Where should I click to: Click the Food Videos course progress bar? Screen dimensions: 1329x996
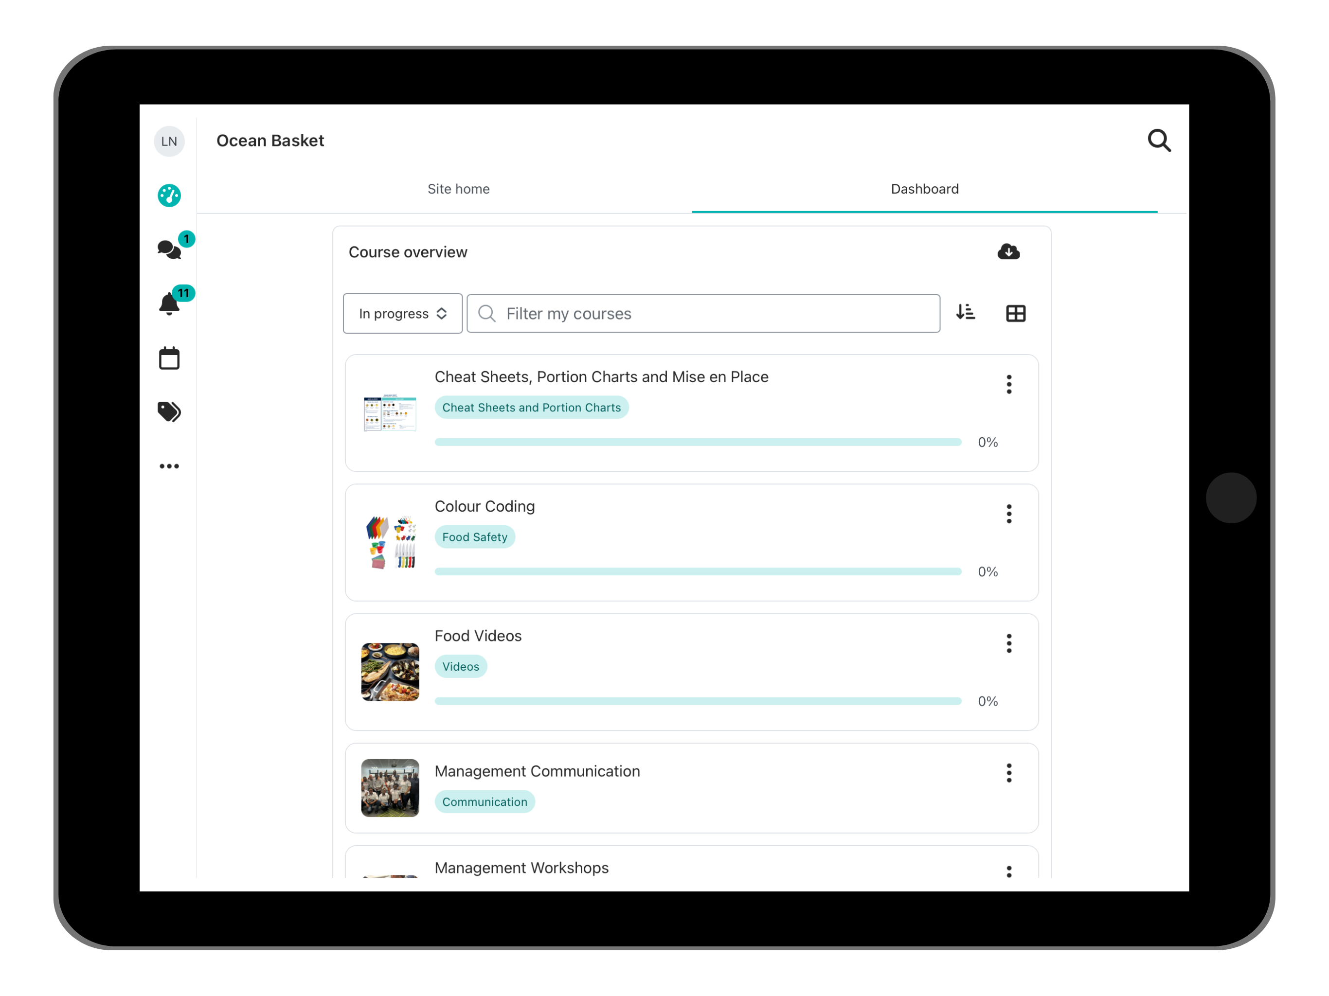click(698, 701)
